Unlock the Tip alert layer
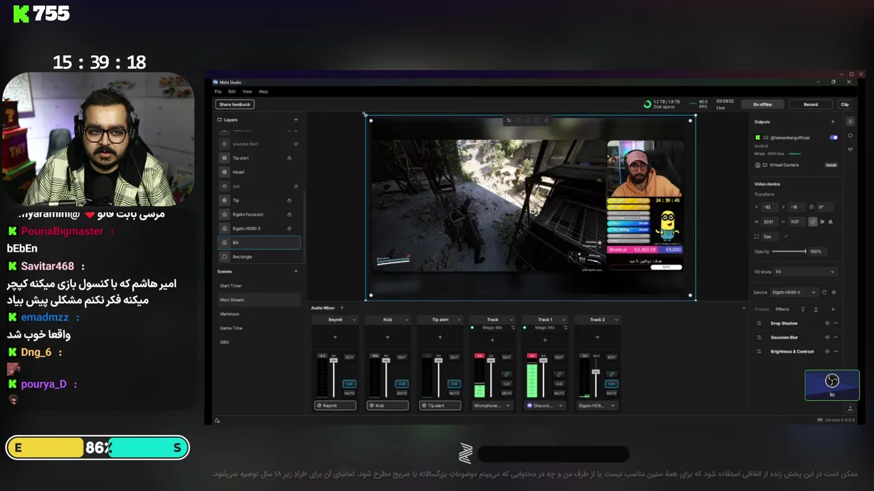 click(x=289, y=158)
